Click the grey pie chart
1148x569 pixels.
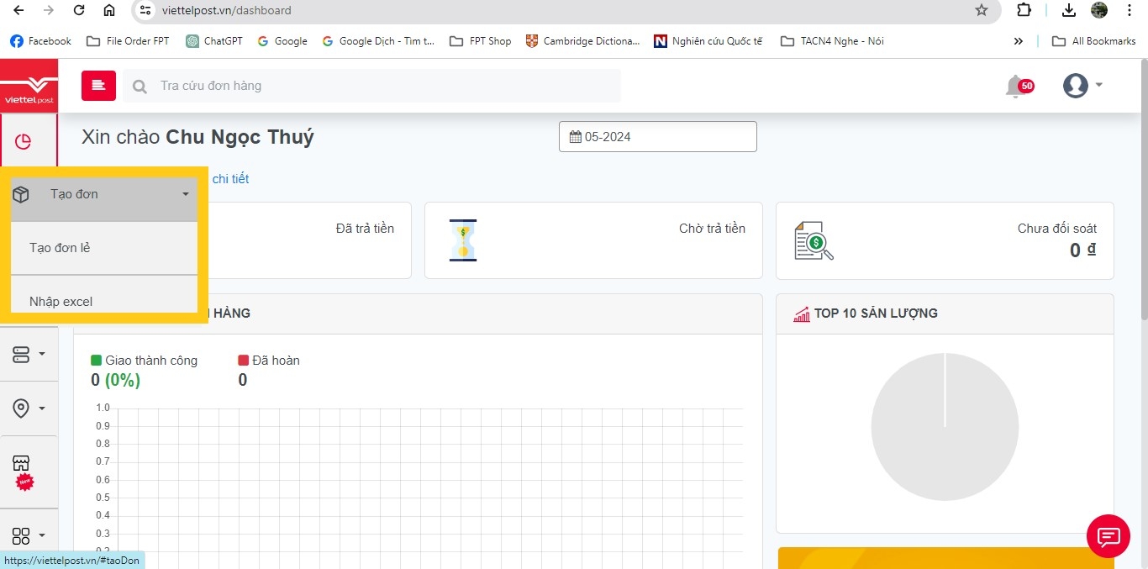[945, 427]
